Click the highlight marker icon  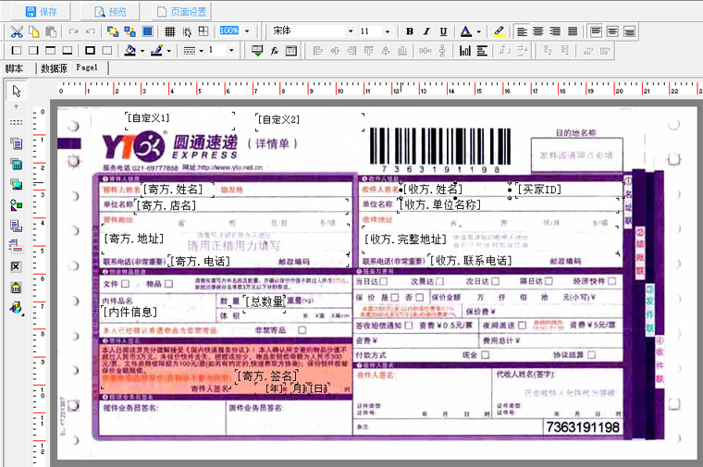tap(499, 31)
